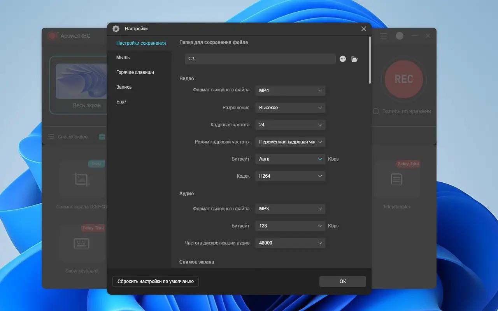
Task: Click the hamburger menu icon in ApowerREC window
Action: [x=384, y=36]
